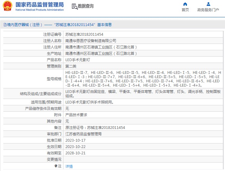Viewport: 225px width, 171px height.
Task: Click the 注册人名称 row label
Action: tap(52, 41)
